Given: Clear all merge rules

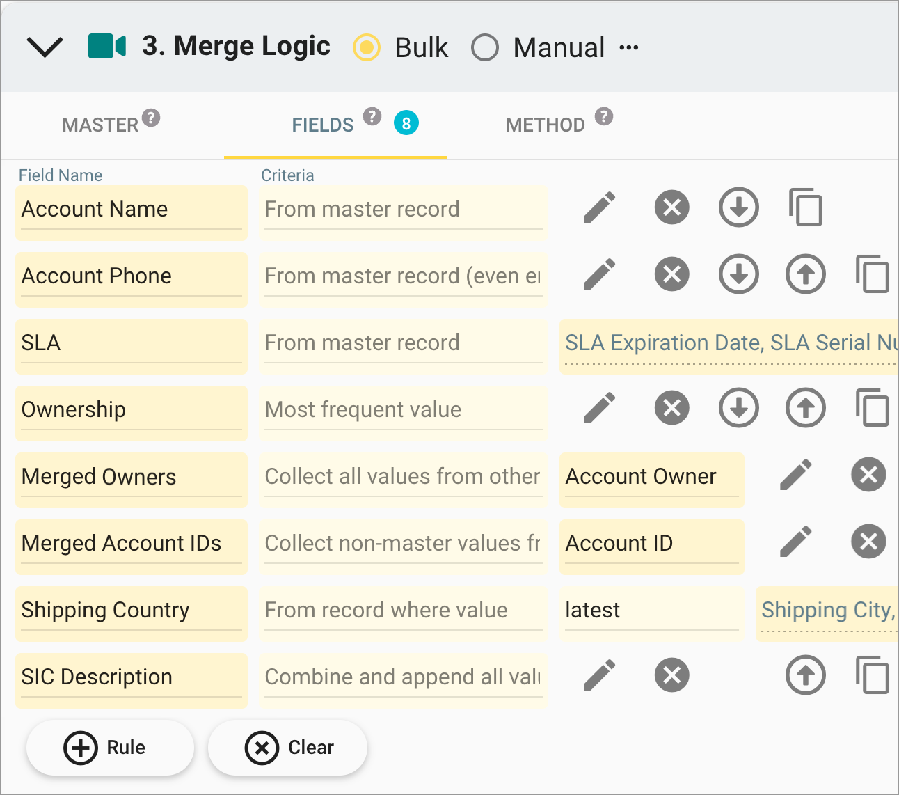Looking at the screenshot, I should (287, 747).
